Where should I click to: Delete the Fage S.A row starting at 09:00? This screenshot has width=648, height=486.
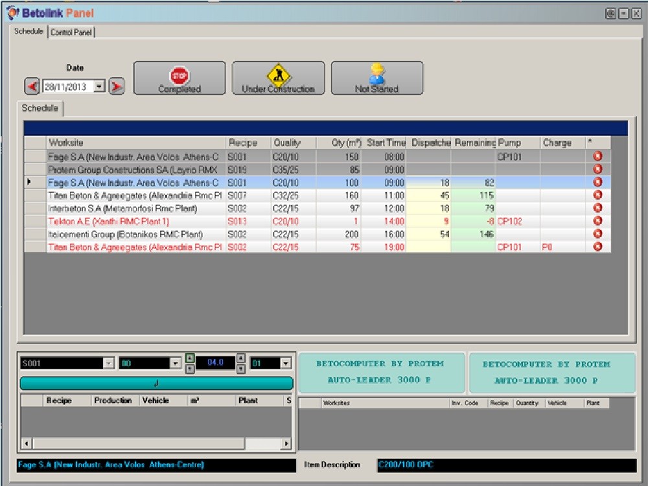pos(597,182)
